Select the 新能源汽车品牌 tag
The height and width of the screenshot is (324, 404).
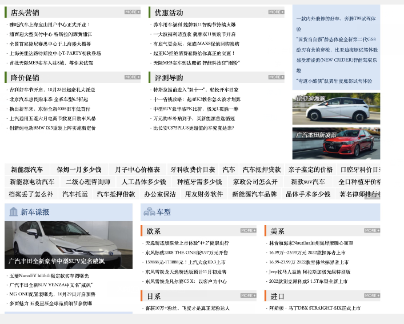pyautogui.click(x=254, y=194)
